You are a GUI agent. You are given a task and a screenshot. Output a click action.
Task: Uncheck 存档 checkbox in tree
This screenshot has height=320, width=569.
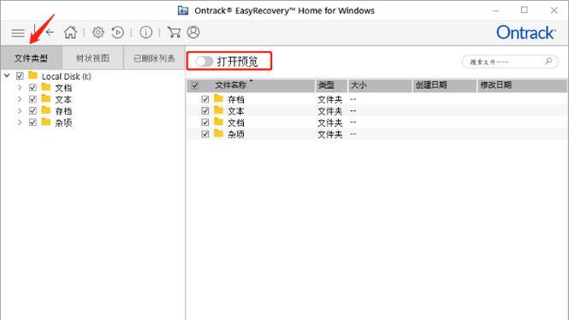(33, 110)
